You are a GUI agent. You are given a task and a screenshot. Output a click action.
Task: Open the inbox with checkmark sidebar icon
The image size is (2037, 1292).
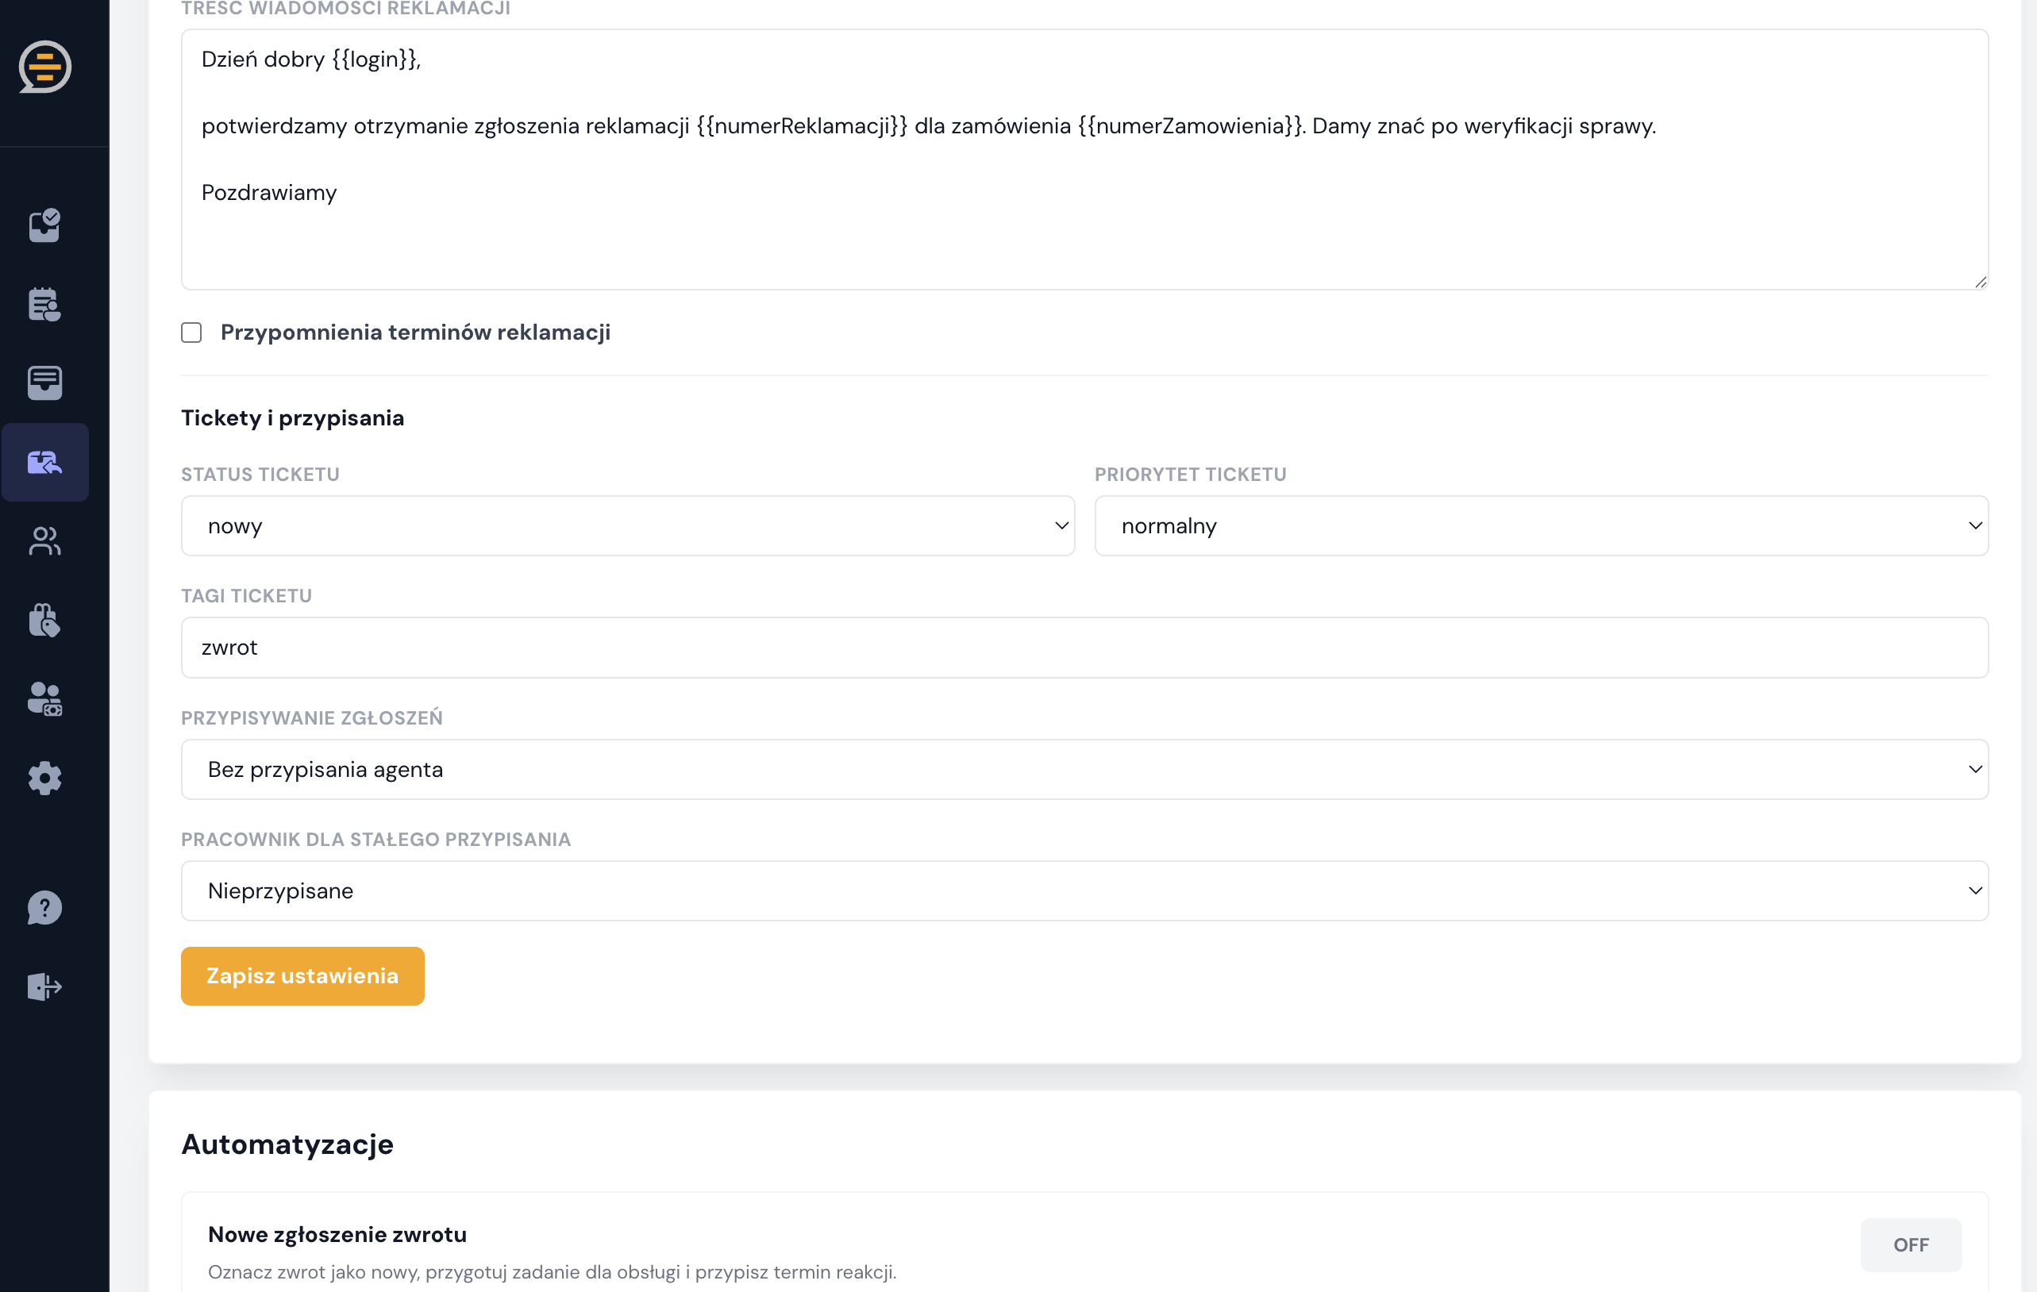click(x=44, y=225)
